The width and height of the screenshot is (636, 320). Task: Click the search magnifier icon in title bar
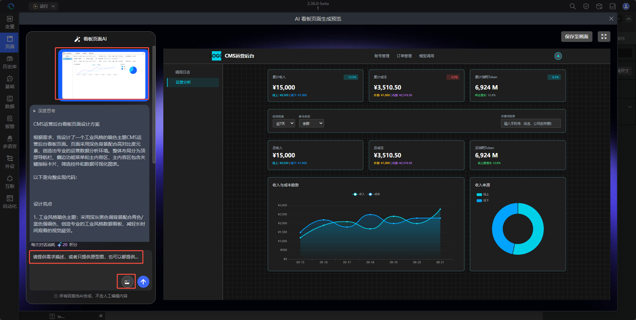tap(572, 6)
